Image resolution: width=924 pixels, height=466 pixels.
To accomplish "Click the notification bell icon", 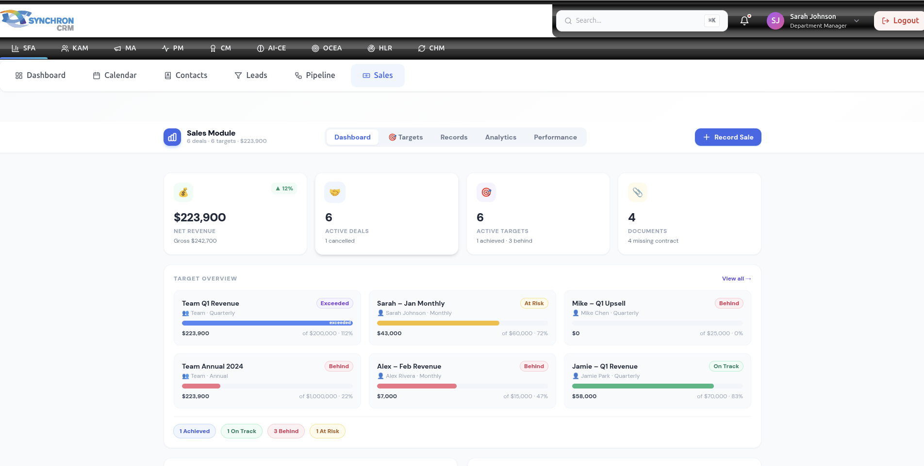I will click(744, 21).
